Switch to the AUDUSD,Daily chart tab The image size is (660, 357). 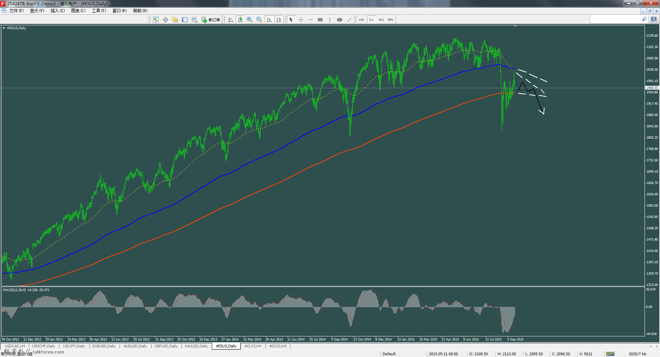pos(135,346)
